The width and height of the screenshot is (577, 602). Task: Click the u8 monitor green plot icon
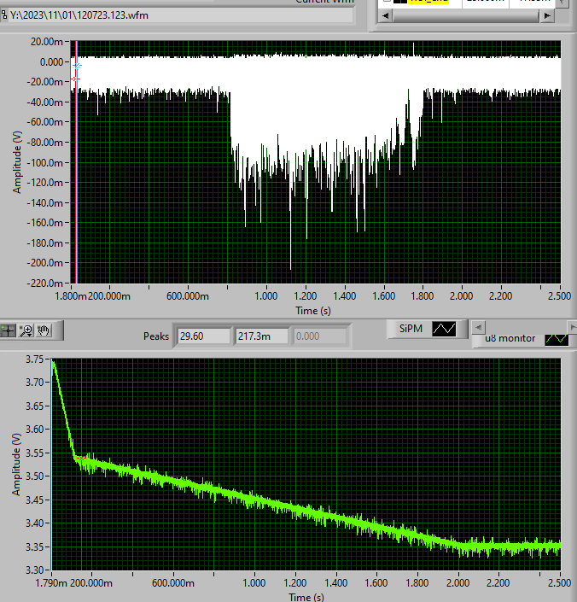click(557, 338)
